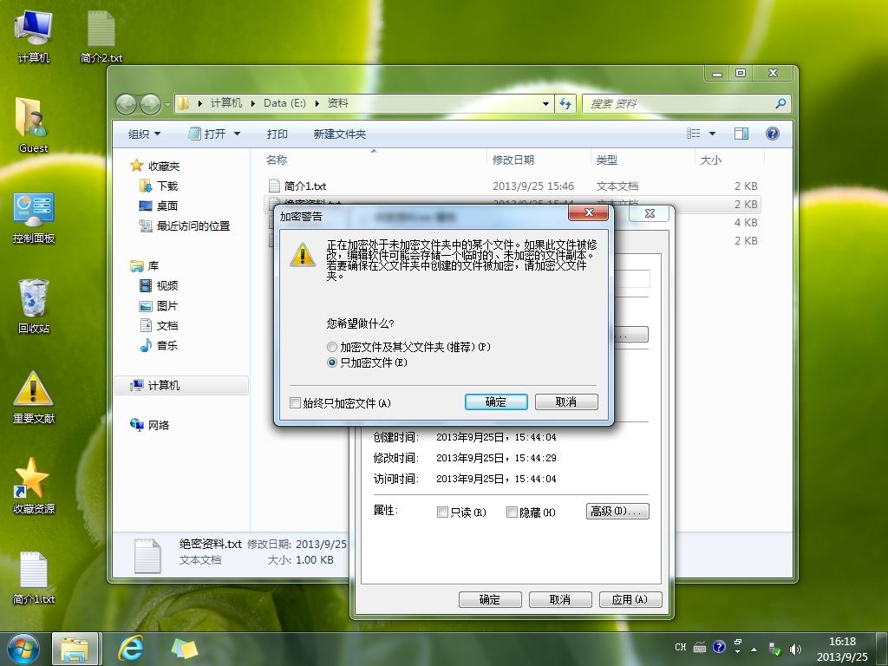This screenshot has width=888, height=666.
Task: Open the 音乐 library
Action: point(160,345)
